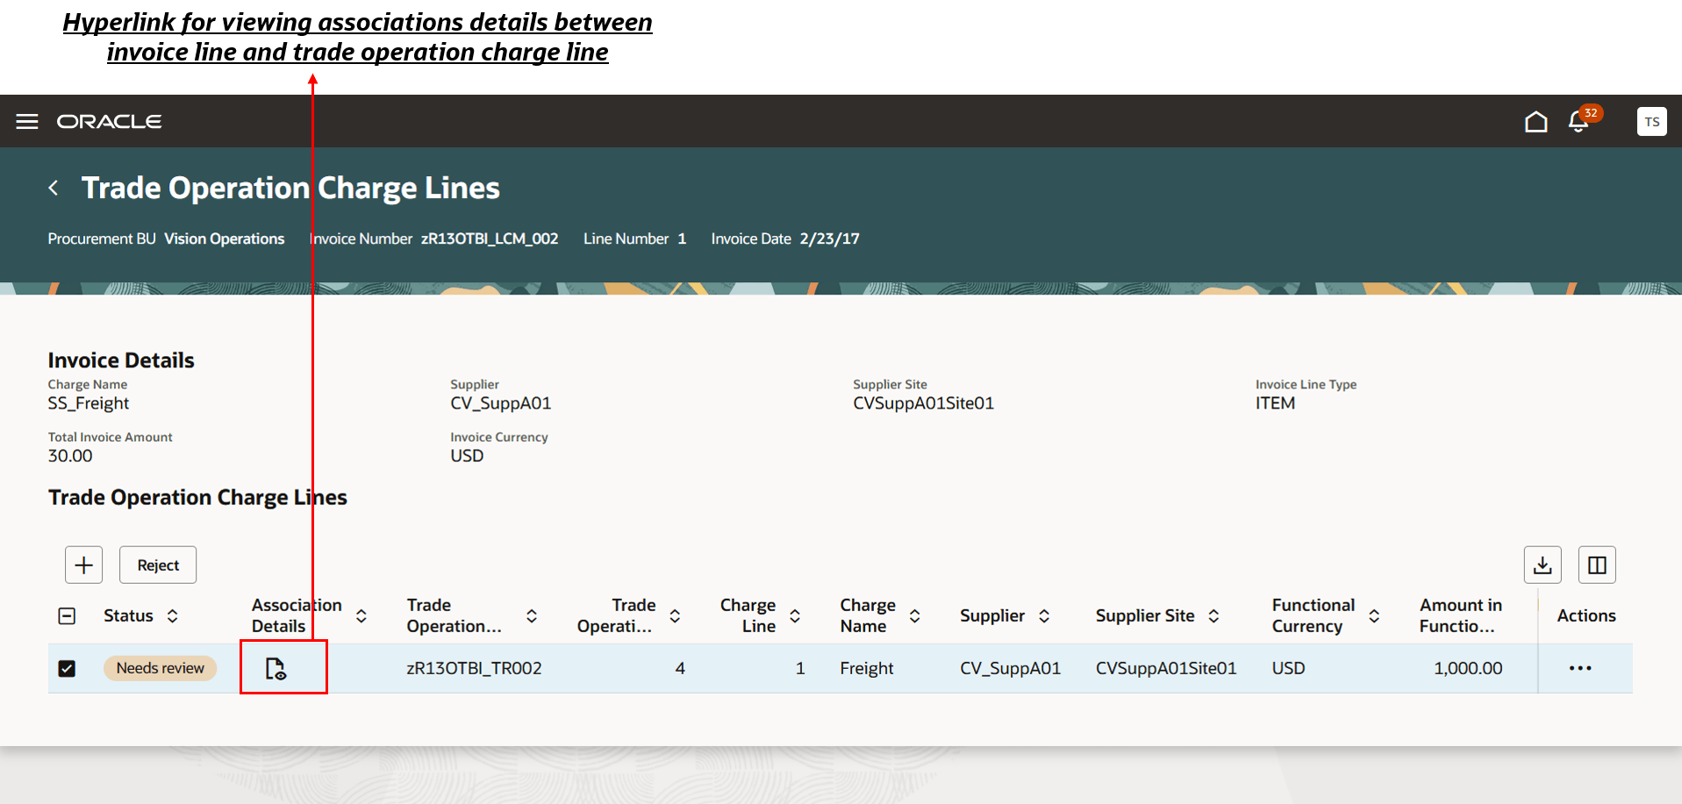
Task: Click the Needs review status badge
Action: (x=161, y=668)
